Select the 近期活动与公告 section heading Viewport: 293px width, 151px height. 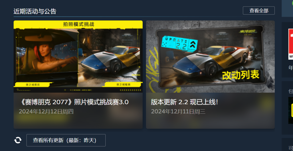click(x=35, y=11)
